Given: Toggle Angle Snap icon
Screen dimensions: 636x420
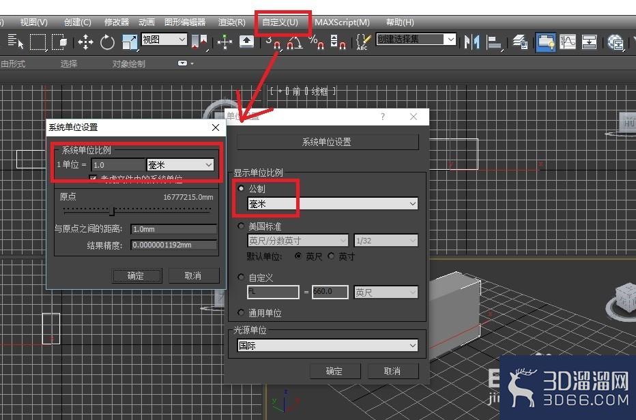Looking at the screenshot, I should point(295,42).
